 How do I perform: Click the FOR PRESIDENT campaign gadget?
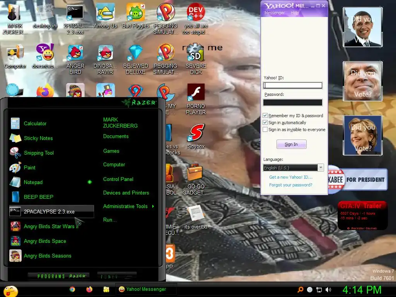point(358,179)
